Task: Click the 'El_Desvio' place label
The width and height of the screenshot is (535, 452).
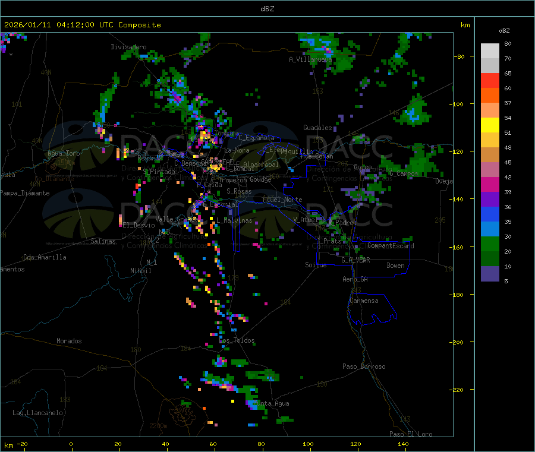Action: pyautogui.click(x=139, y=225)
